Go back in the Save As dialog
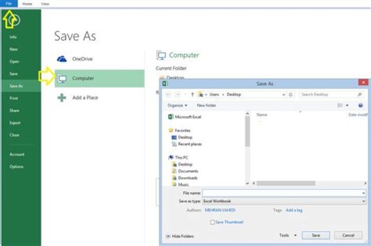The image size is (371, 246). (168, 95)
